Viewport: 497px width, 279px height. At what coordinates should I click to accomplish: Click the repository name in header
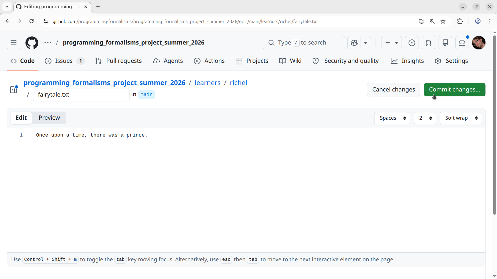pyautogui.click(x=134, y=42)
